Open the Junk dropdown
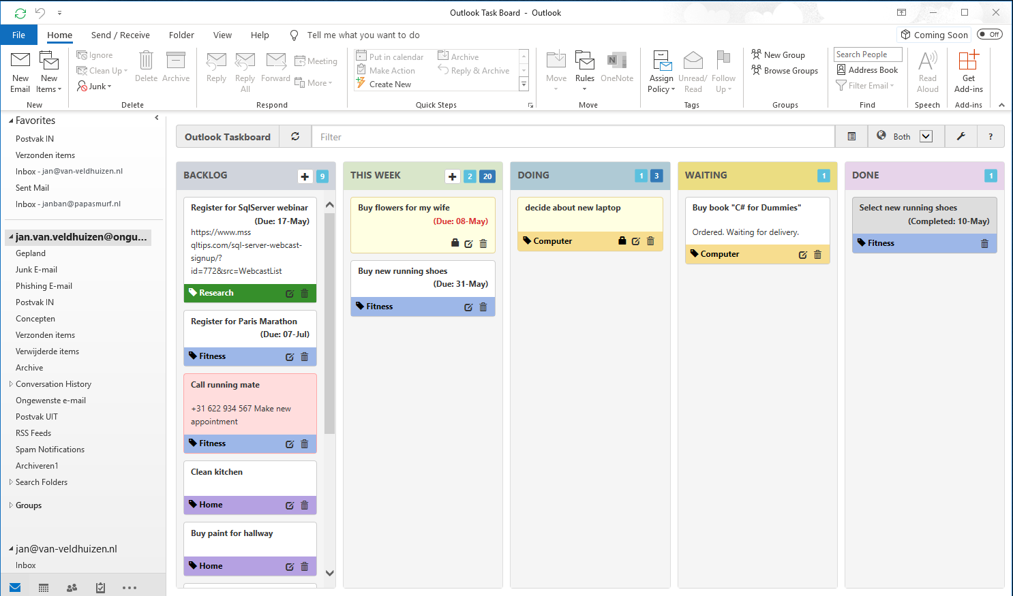Screen dimensions: 1013x596 (95, 87)
